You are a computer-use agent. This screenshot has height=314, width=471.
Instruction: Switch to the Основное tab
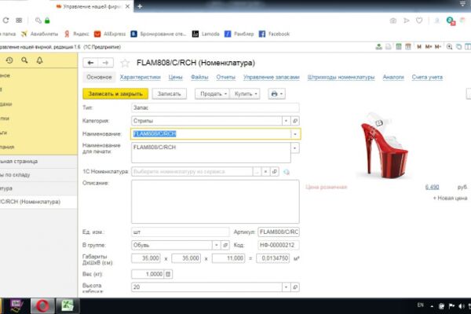(99, 77)
